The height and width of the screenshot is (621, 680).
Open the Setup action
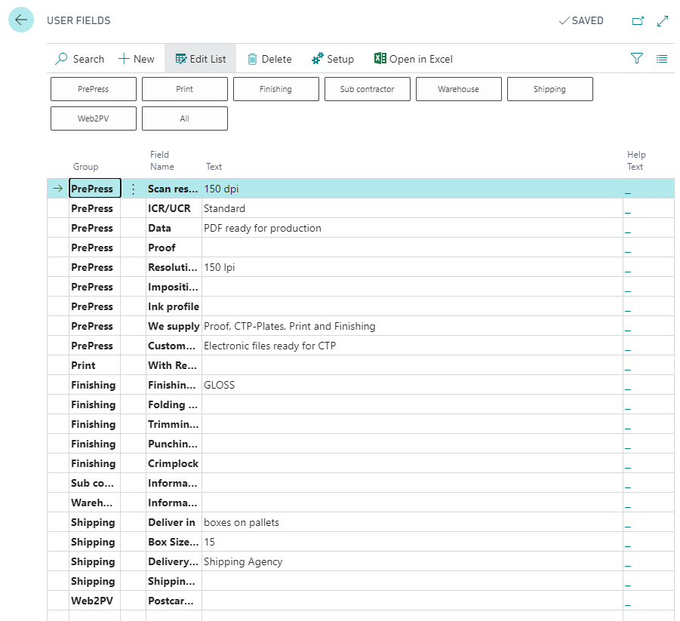(x=333, y=59)
